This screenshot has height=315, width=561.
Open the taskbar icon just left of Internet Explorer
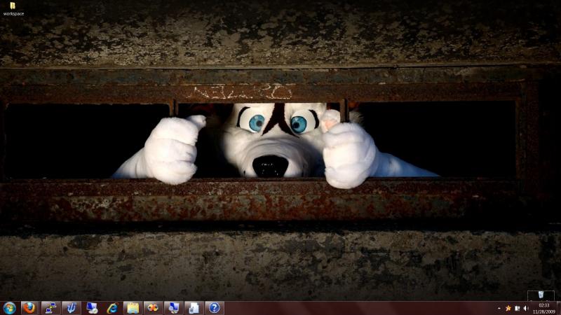[91, 308]
